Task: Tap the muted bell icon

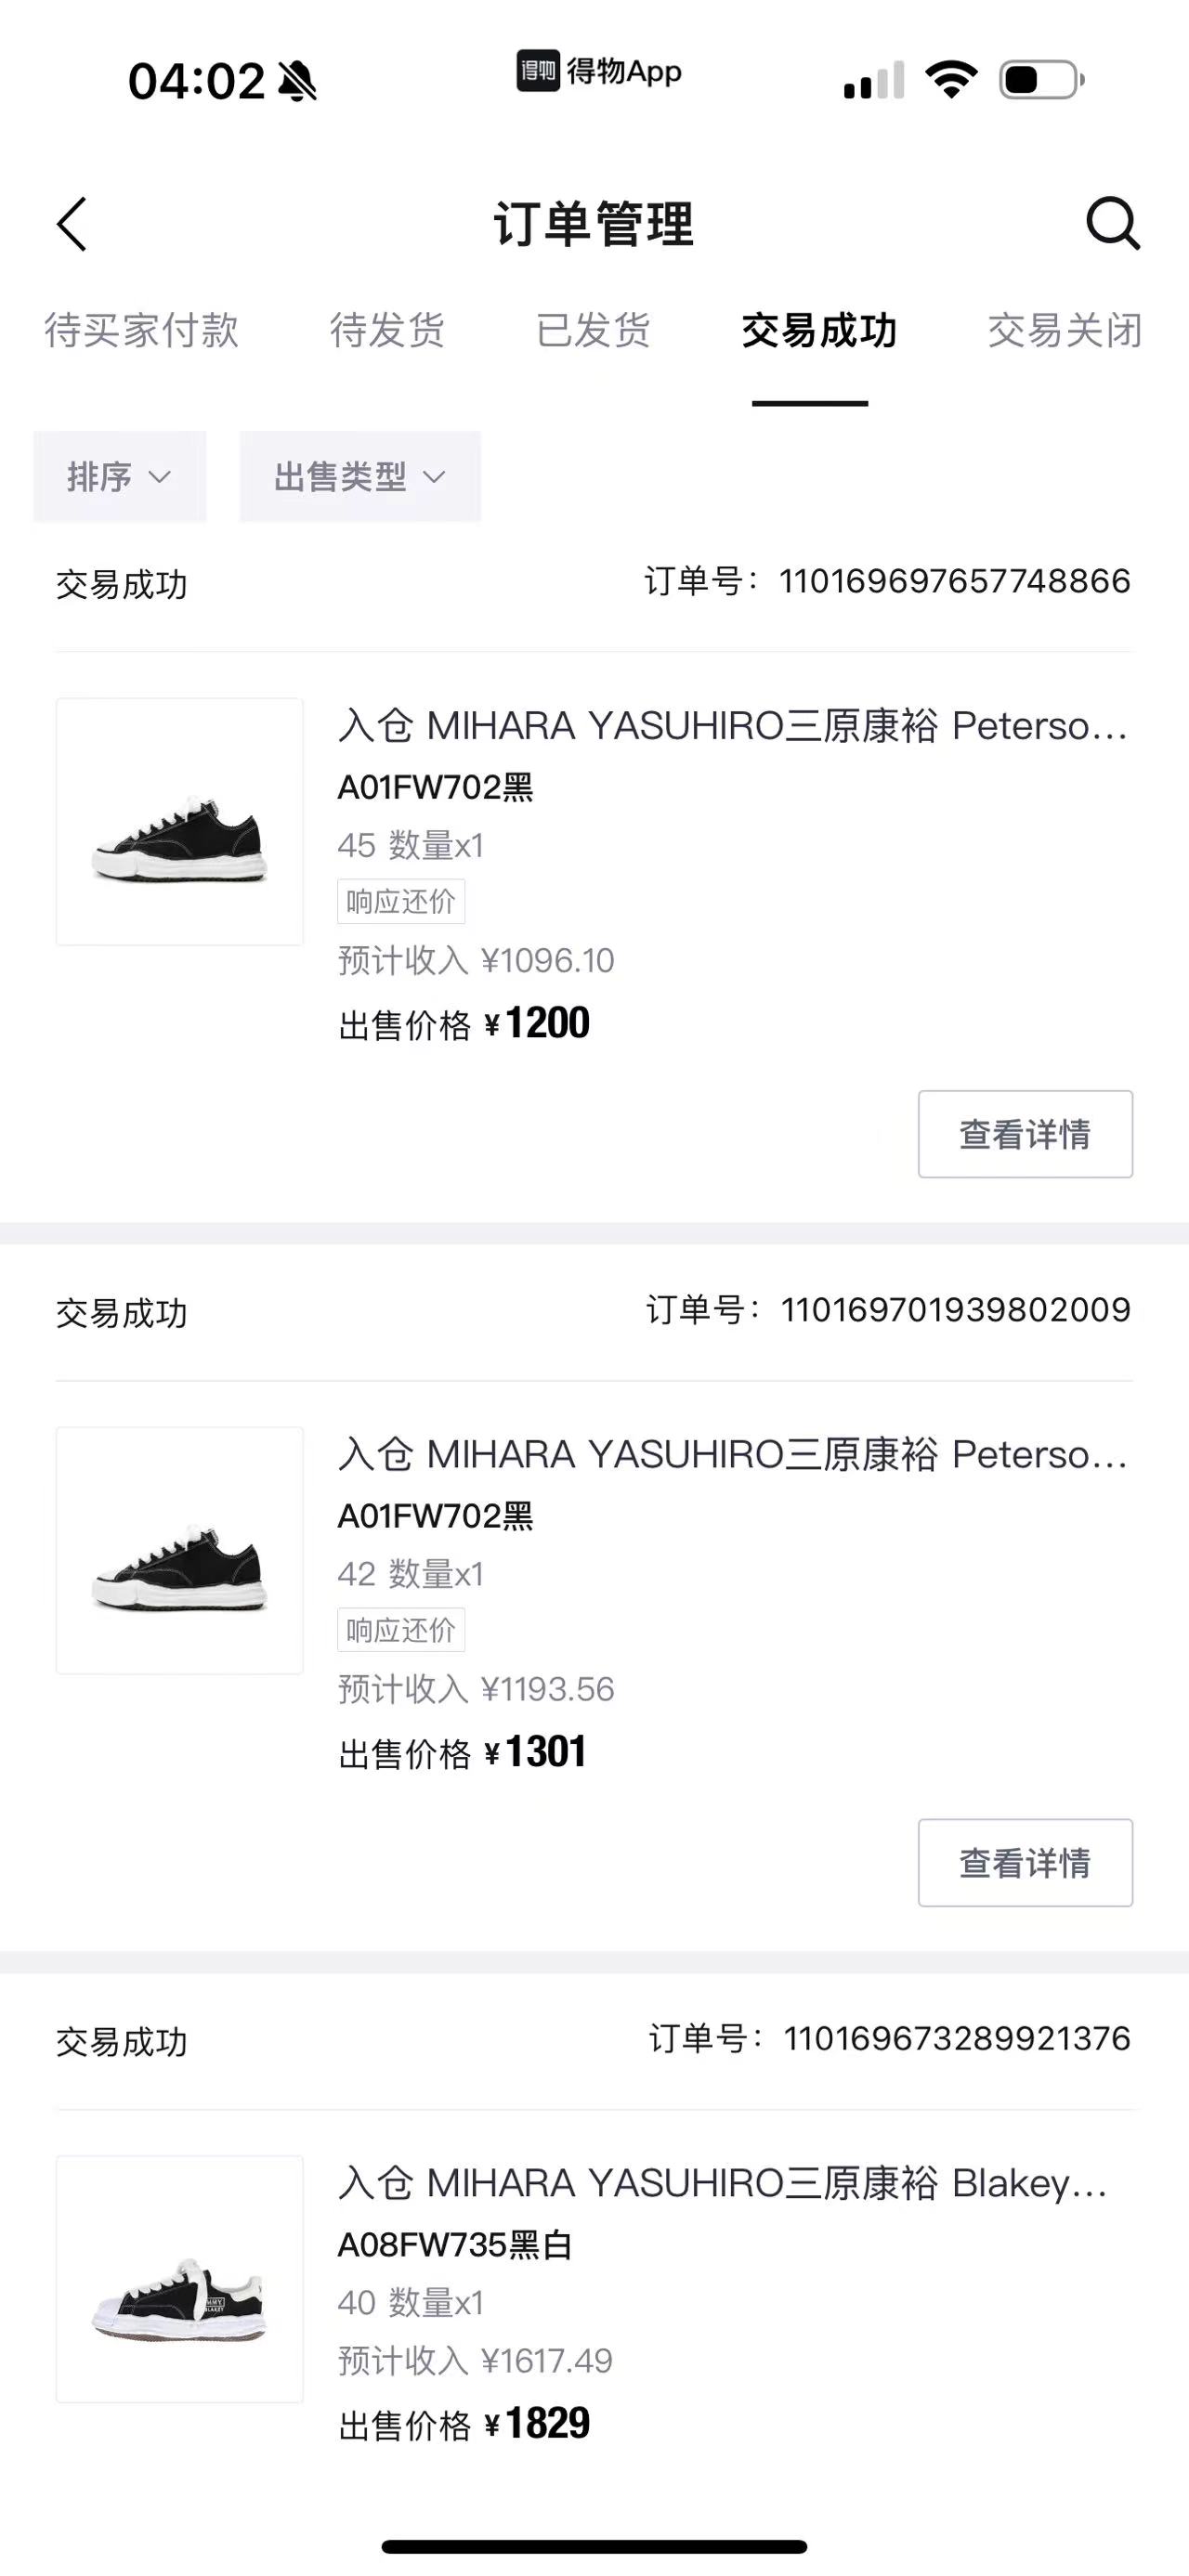Action: 297,81
